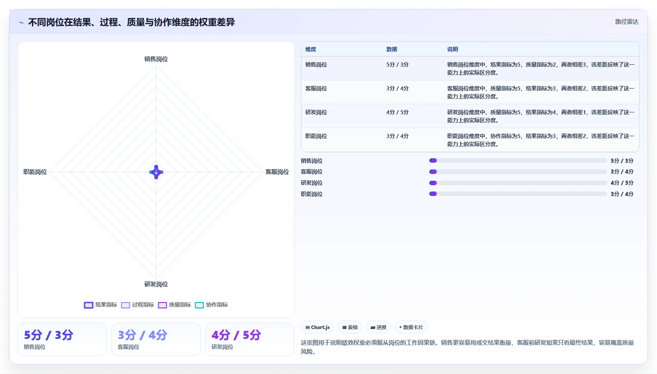Click the 4分 / 5分 table data cell
The height and width of the screenshot is (374, 657).
[397, 112]
